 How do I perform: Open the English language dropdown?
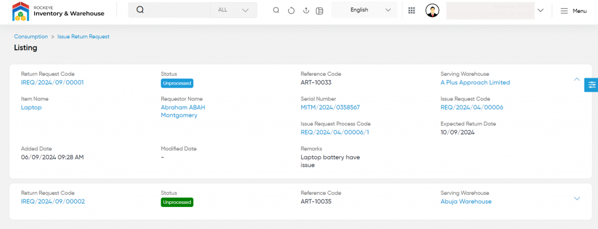pos(364,10)
